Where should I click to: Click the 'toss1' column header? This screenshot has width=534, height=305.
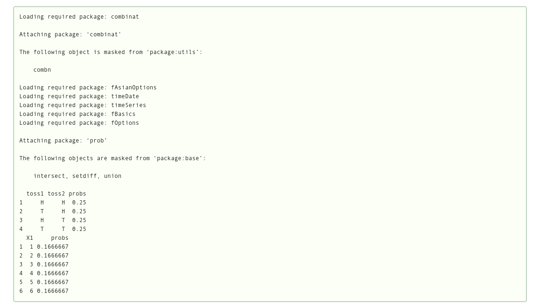pos(35,194)
